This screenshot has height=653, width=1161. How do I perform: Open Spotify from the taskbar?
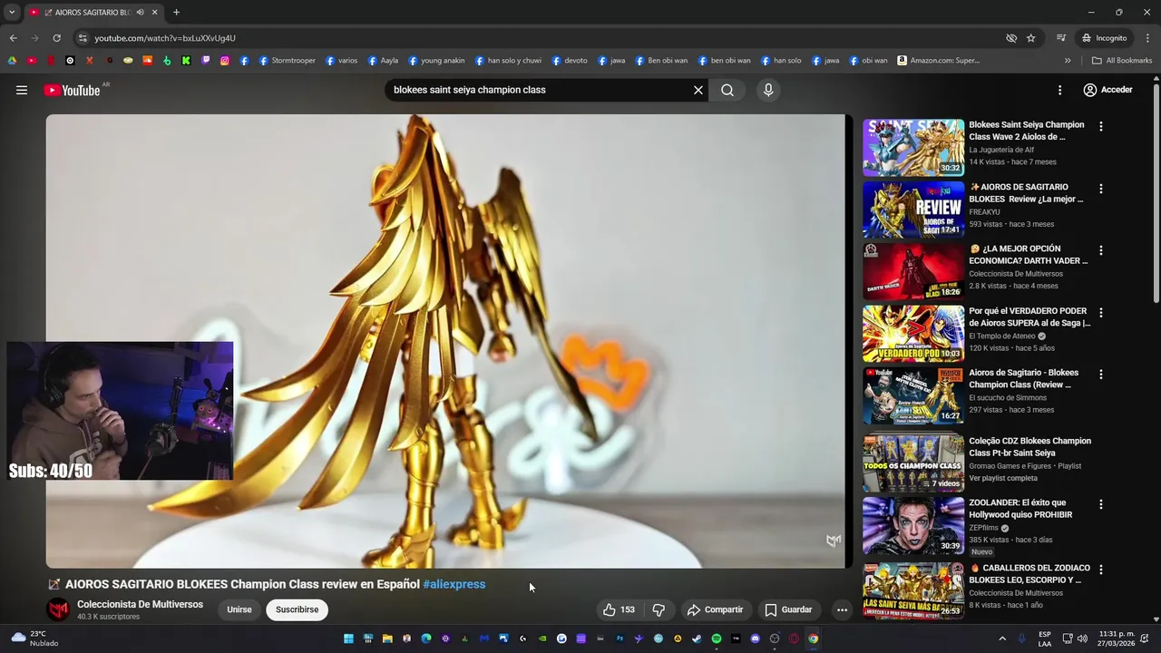click(717, 638)
